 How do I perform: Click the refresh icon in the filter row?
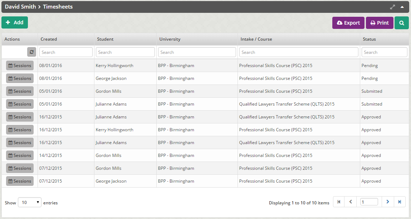coord(31,52)
